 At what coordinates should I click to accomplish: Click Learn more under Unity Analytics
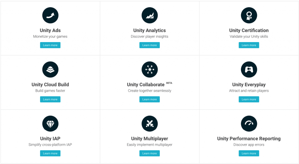(149, 45)
